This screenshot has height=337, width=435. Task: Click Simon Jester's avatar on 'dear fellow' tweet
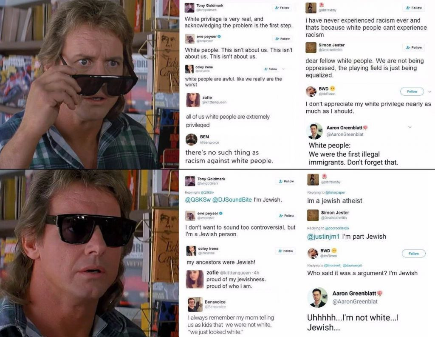[x=311, y=48]
